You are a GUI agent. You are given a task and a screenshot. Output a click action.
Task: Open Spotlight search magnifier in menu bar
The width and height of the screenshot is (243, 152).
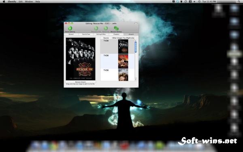(x=239, y=2)
